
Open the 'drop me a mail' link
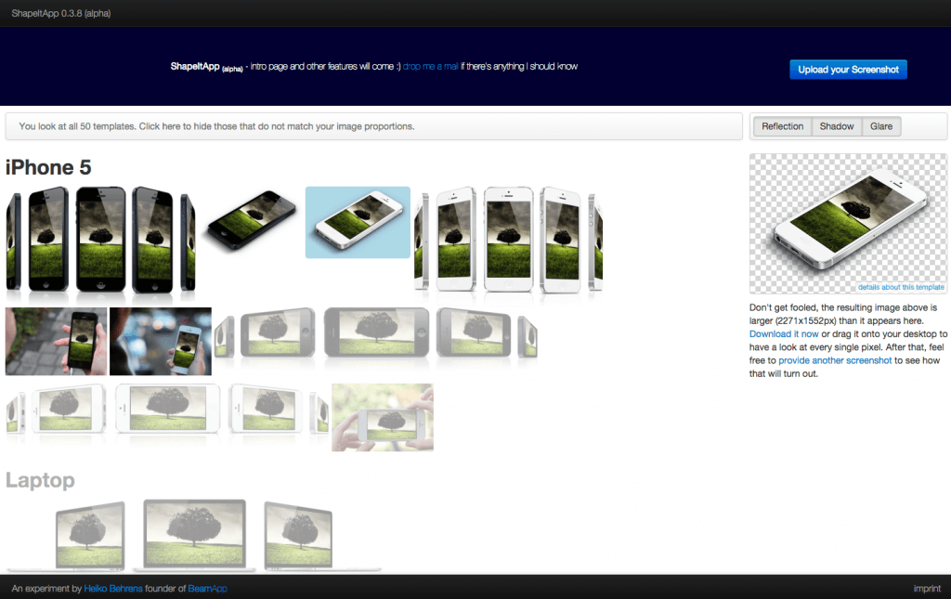pos(430,66)
